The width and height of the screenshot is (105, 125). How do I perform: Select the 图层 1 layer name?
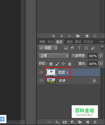63,73
